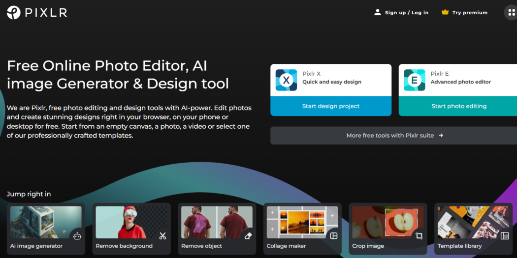This screenshot has height=258, width=517.
Task: Select the Remove object label
Action: [x=202, y=246]
